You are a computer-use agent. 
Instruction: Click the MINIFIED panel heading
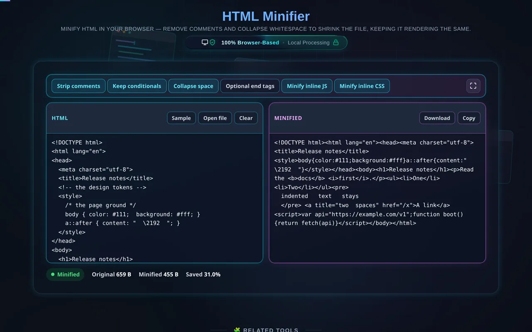pyautogui.click(x=288, y=118)
